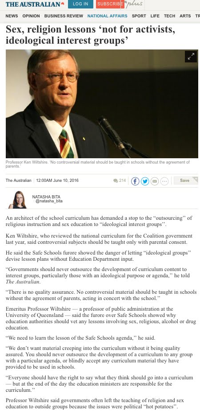Open the SPORT section

click(139, 16)
